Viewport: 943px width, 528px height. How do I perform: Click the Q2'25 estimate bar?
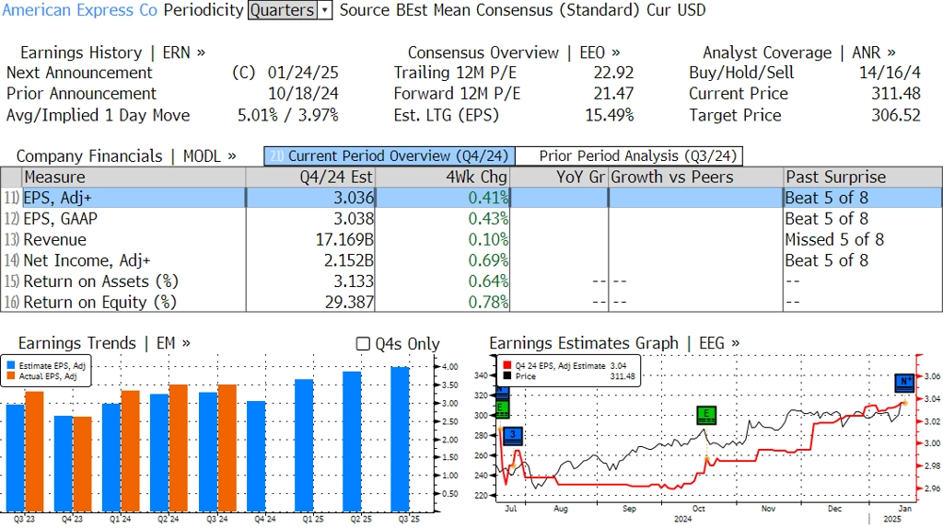click(352, 442)
